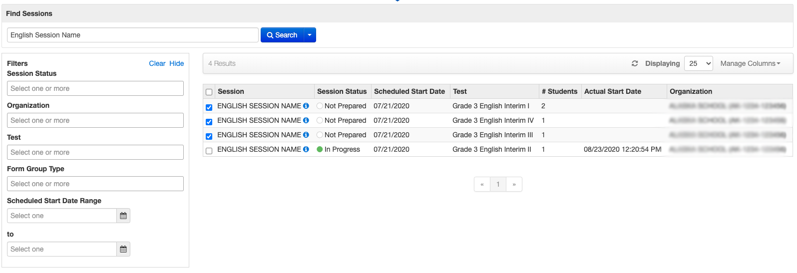Uncheck the Grade 3 English Interim I session
Viewport: 797px width, 273px height.
[x=209, y=107]
